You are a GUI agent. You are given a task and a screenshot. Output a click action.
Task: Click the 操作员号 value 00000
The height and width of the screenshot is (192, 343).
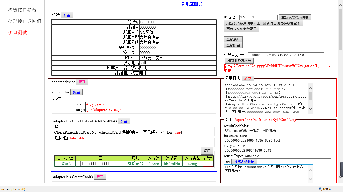click(x=145, y=53)
